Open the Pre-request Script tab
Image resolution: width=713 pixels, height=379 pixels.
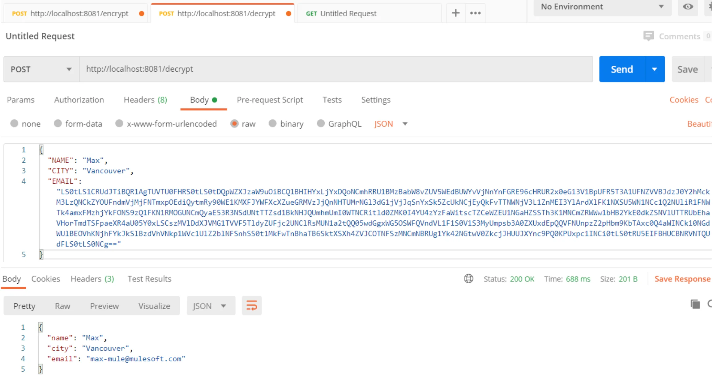(270, 100)
